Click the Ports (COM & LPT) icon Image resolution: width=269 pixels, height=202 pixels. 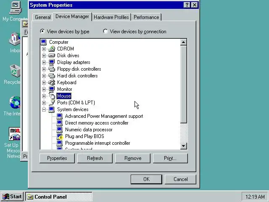click(x=52, y=103)
